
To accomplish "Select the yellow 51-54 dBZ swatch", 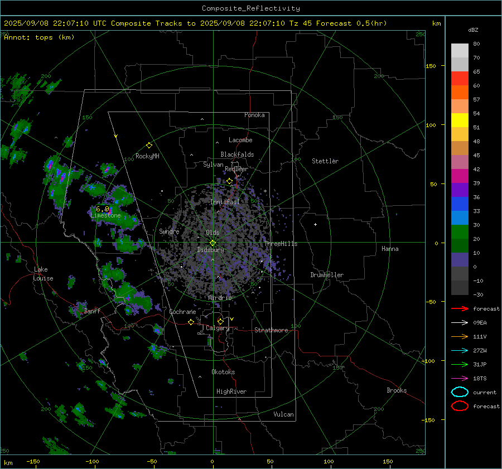I will pyautogui.click(x=460, y=120).
